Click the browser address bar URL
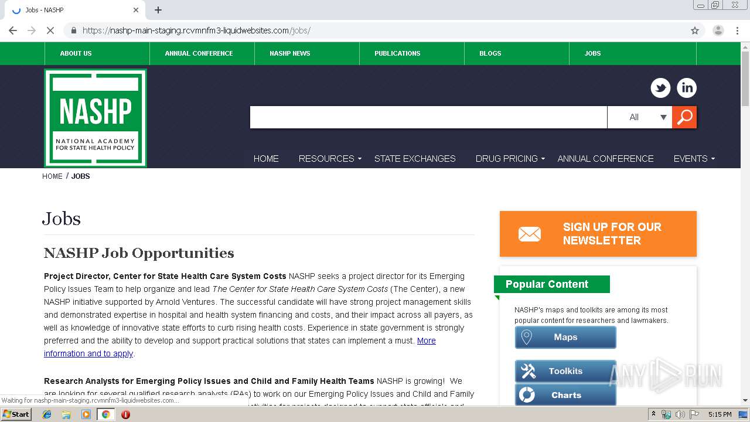750x422 pixels. point(196,30)
